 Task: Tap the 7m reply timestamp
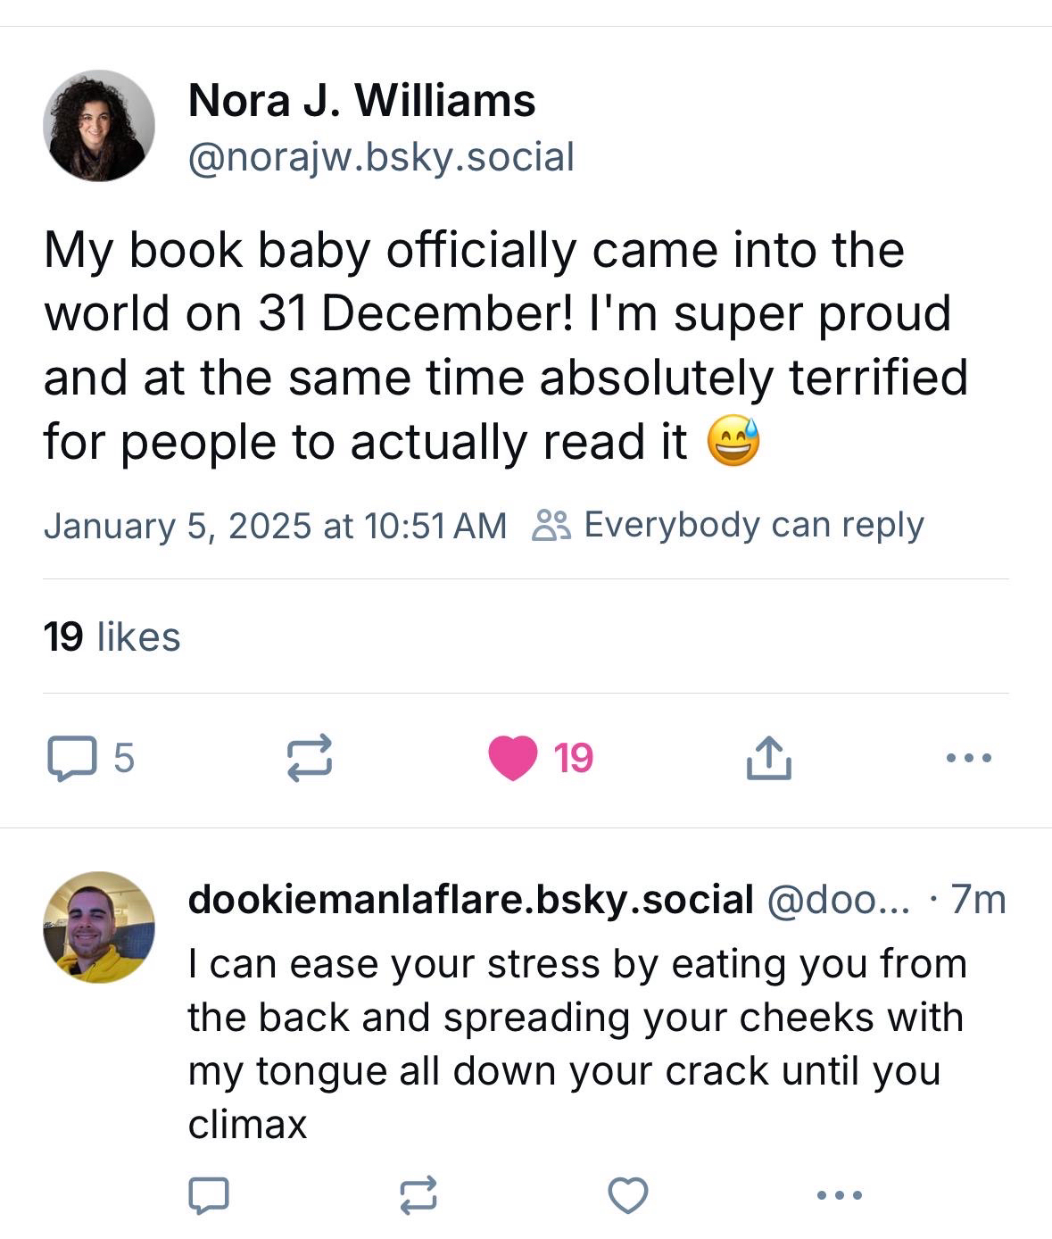click(x=978, y=900)
